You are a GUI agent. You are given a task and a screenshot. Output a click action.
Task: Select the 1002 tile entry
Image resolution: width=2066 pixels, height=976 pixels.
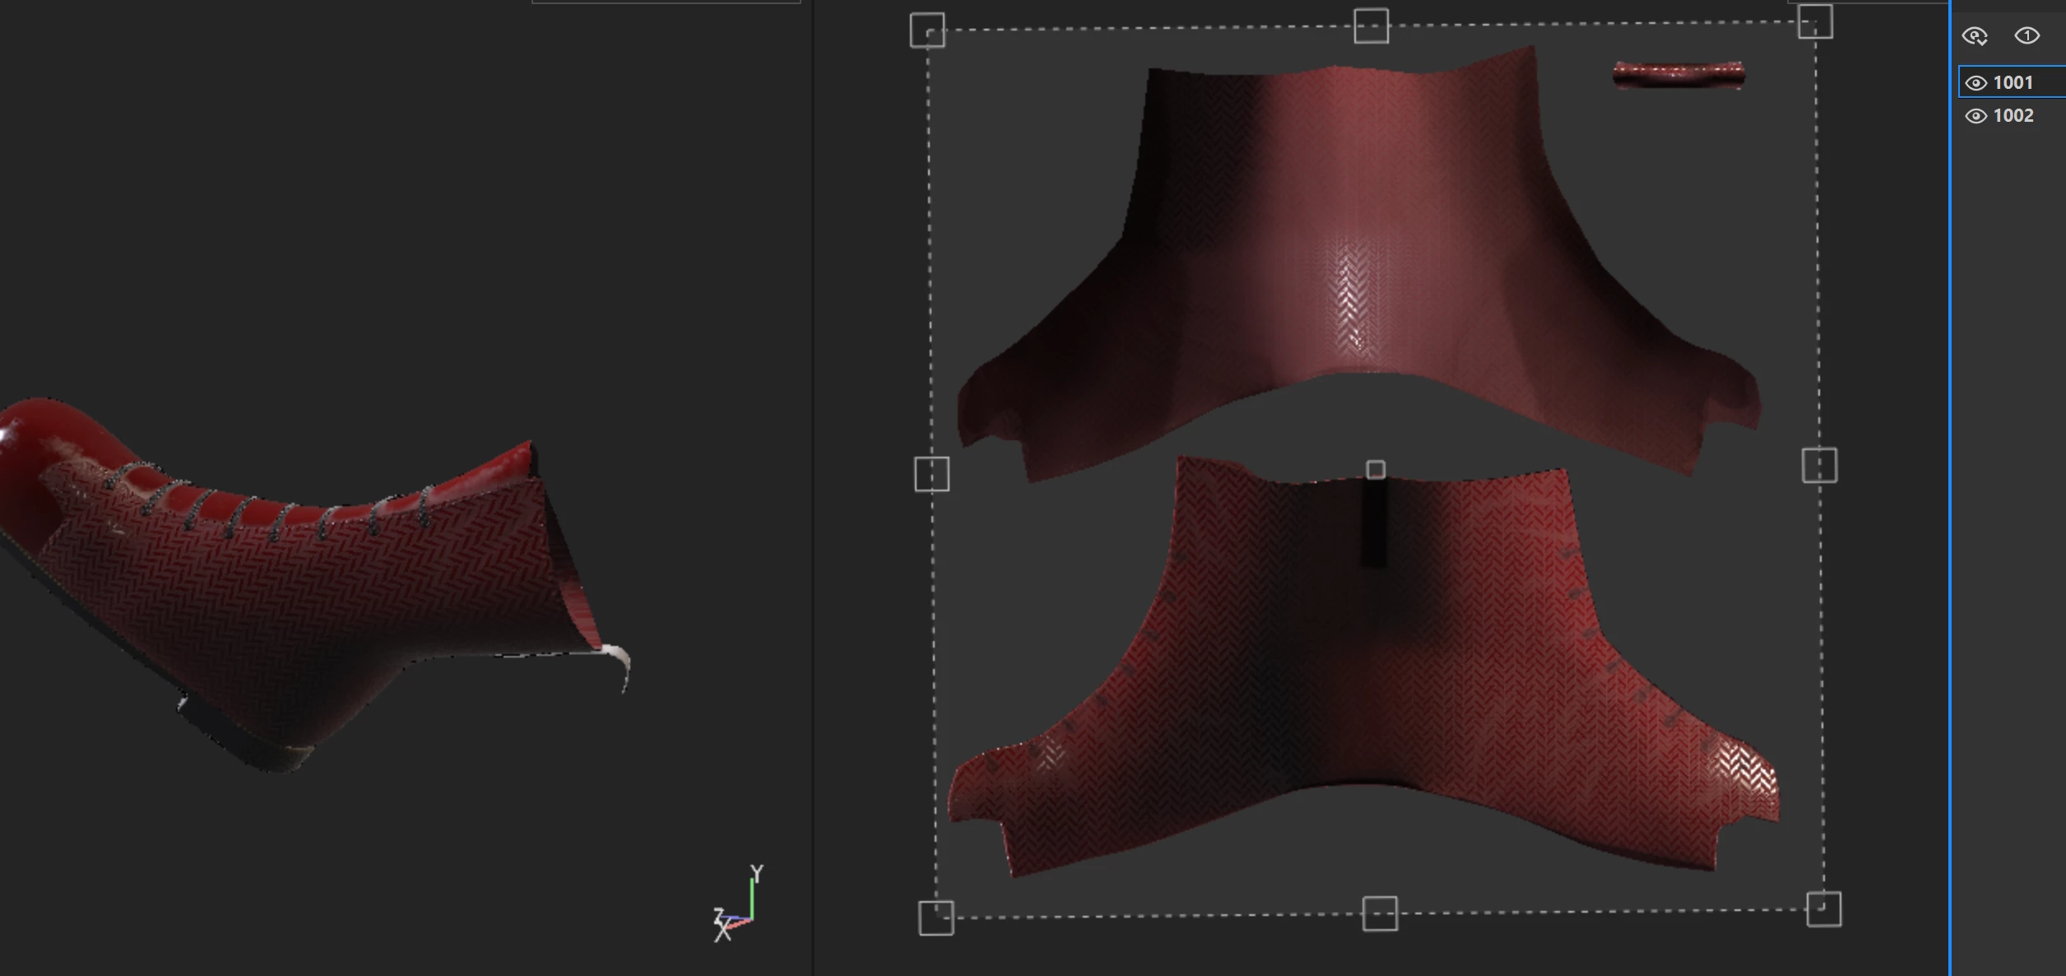click(x=2013, y=115)
